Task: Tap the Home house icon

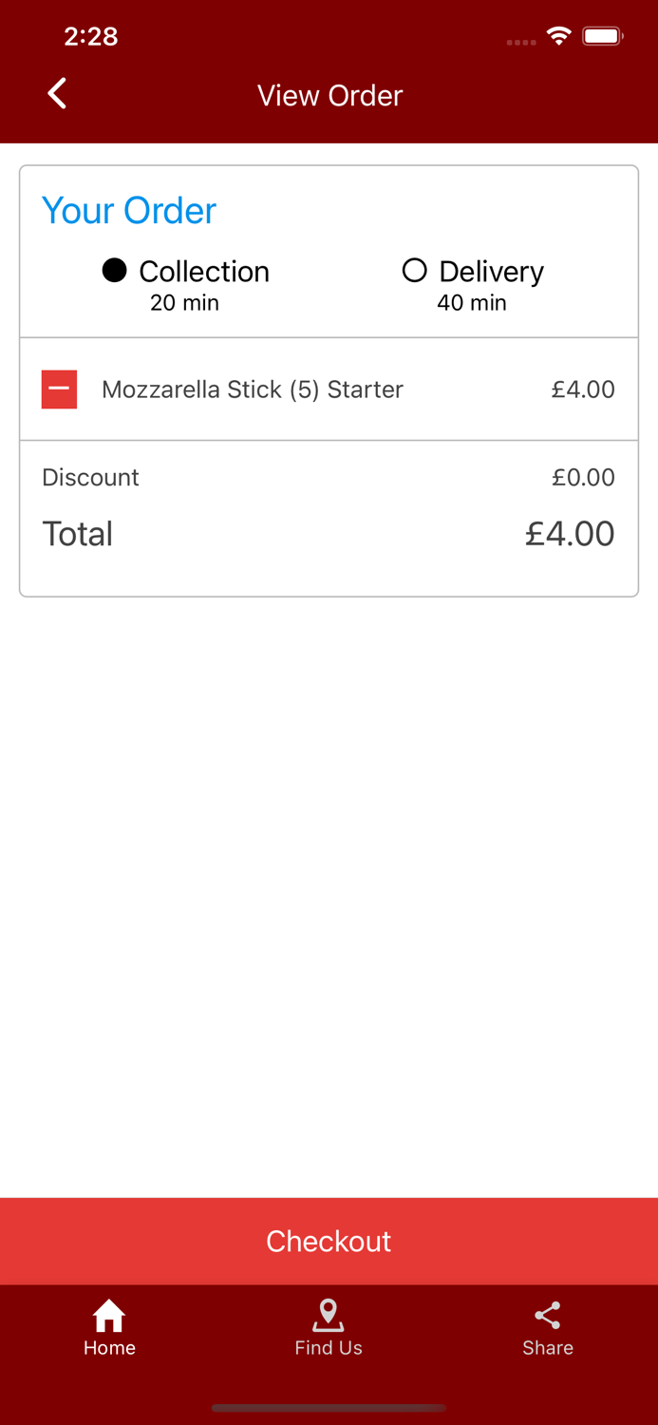Action: [109, 1316]
